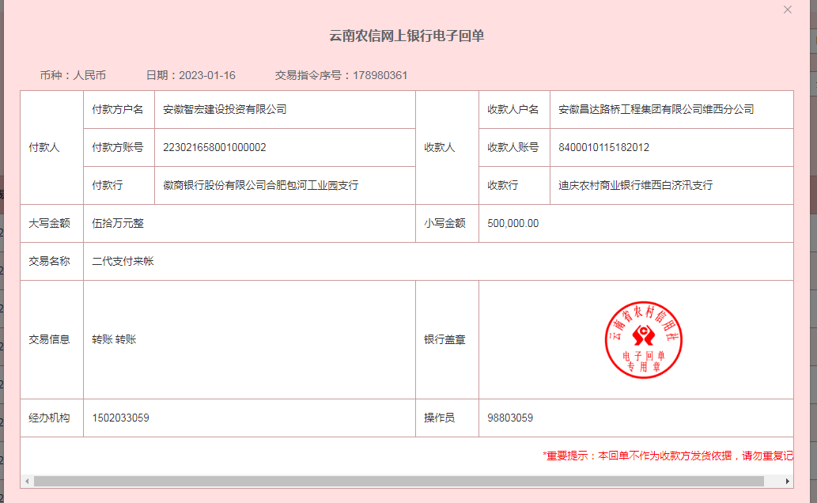Click payer account number 223021658001000002
817x503 pixels.
click(214, 147)
